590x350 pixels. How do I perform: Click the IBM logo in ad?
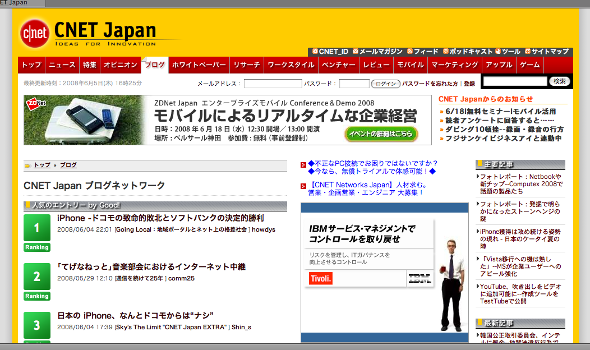[420, 279]
